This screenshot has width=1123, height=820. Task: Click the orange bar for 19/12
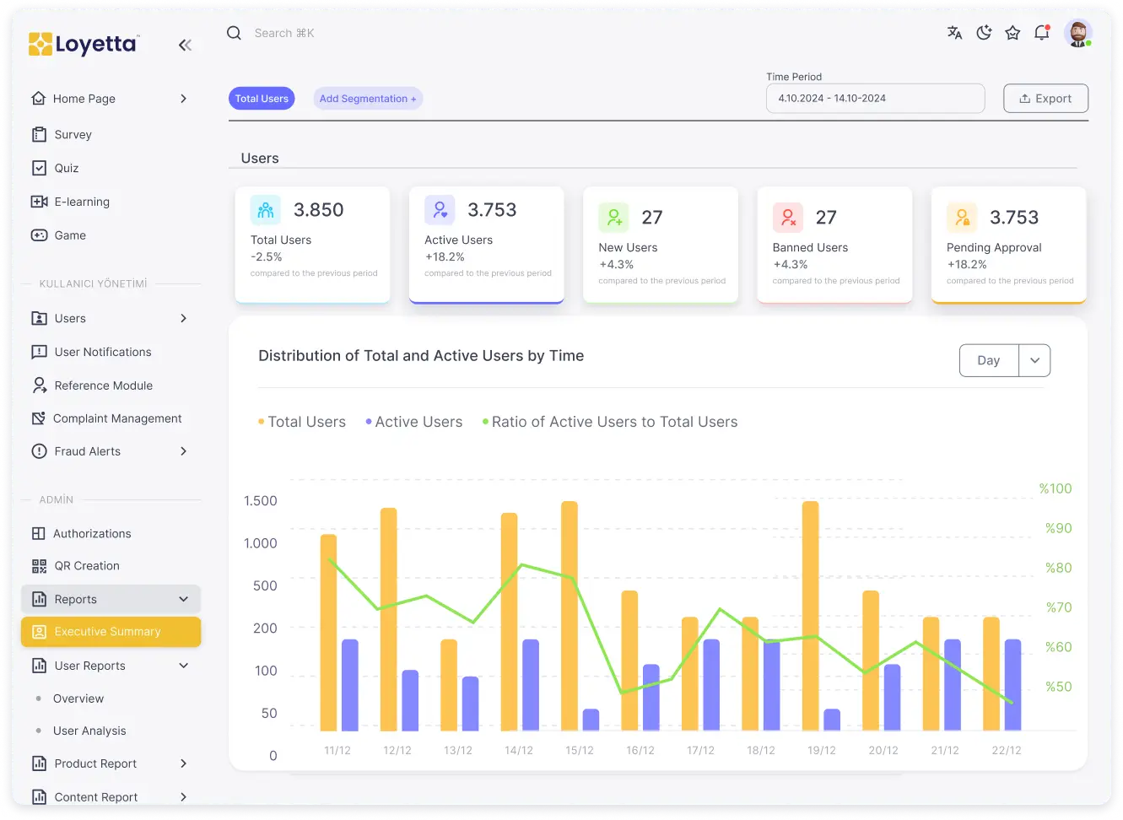pos(810,616)
